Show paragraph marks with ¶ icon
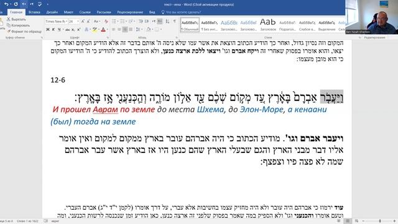This screenshot has height=224, width=398. (x=175, y=21)
